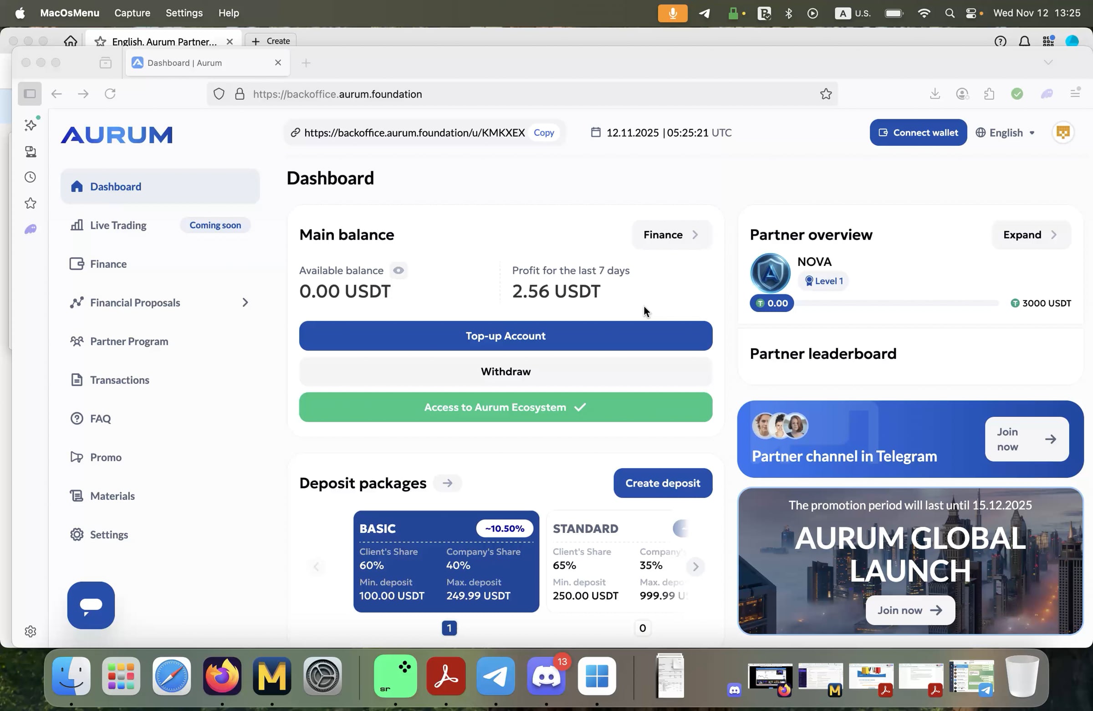This screenshot has height=711, width=1093.
Task: Expand the Partner overview panel
Action: click(1031, 235)
